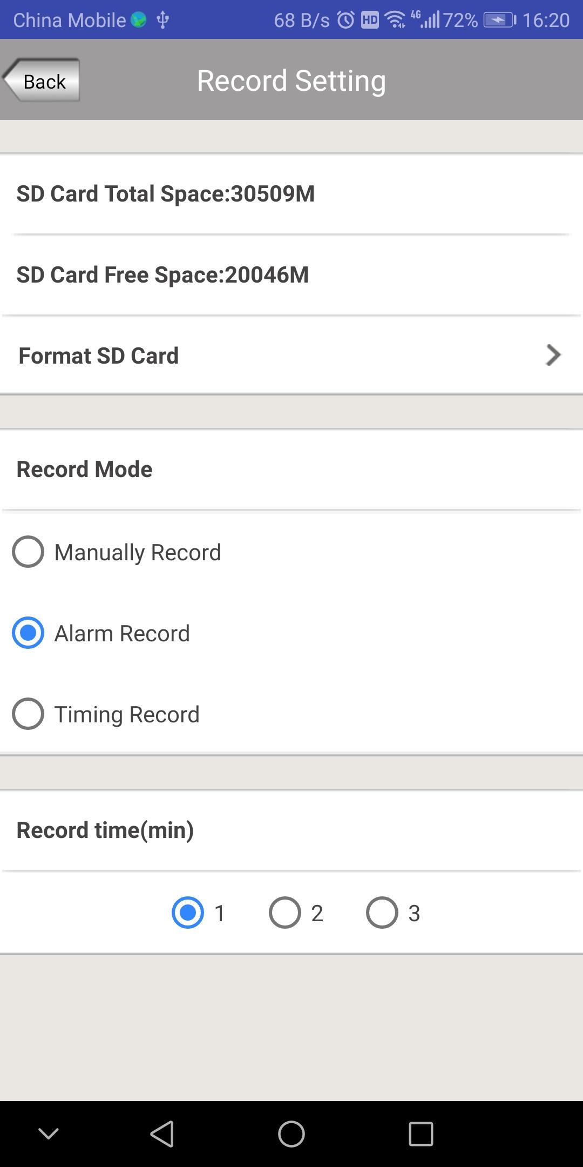This screenshot has height=1167, width=583.
Task: Select Manually Record radio button
Action: point(28,552)
